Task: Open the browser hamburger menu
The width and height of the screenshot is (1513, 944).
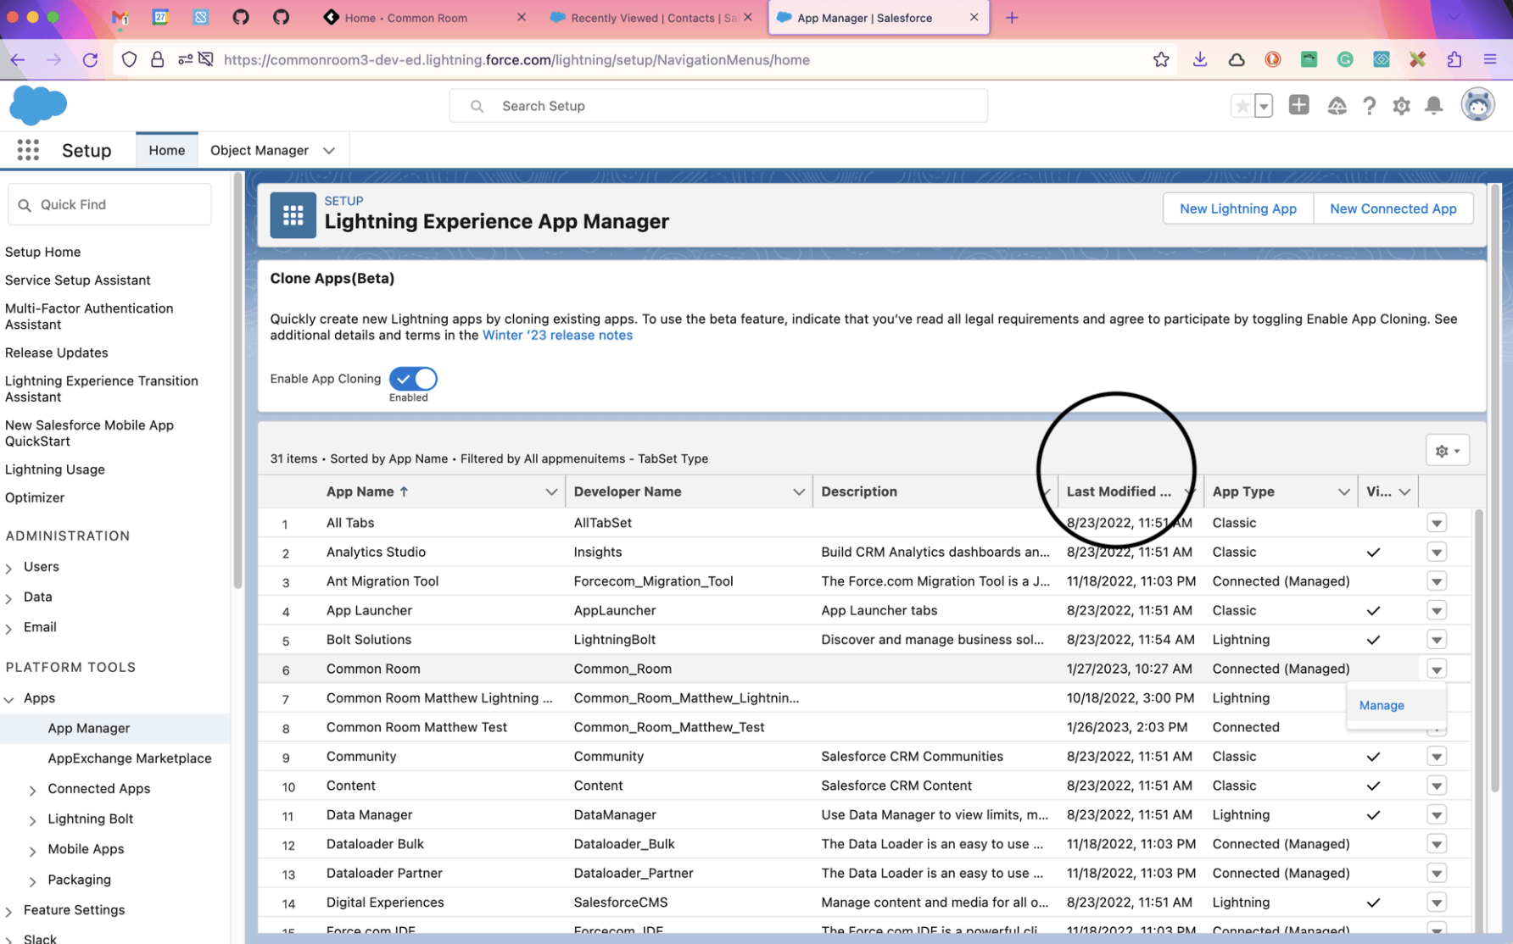Action: [x=1490, y=59]
